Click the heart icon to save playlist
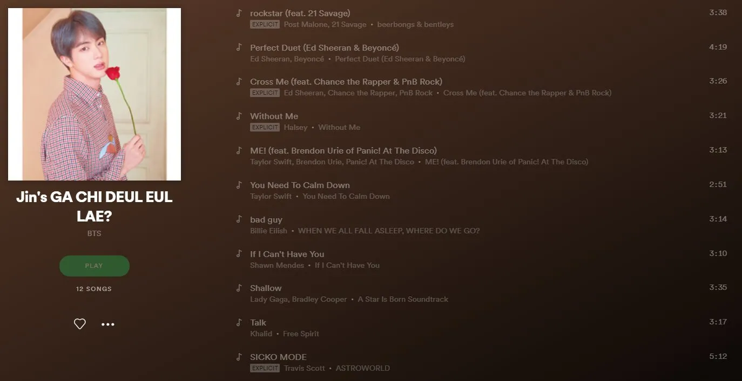Image resolution: width=742 pixels, height=381 pixels. click(80, 324)
